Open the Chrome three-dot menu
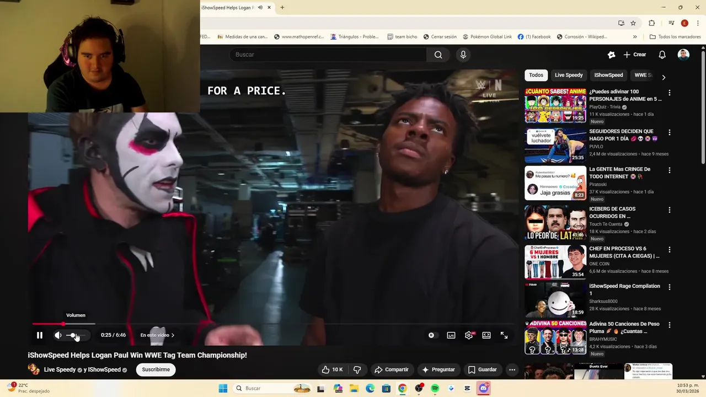706x397 pixels. click(697, 23)
